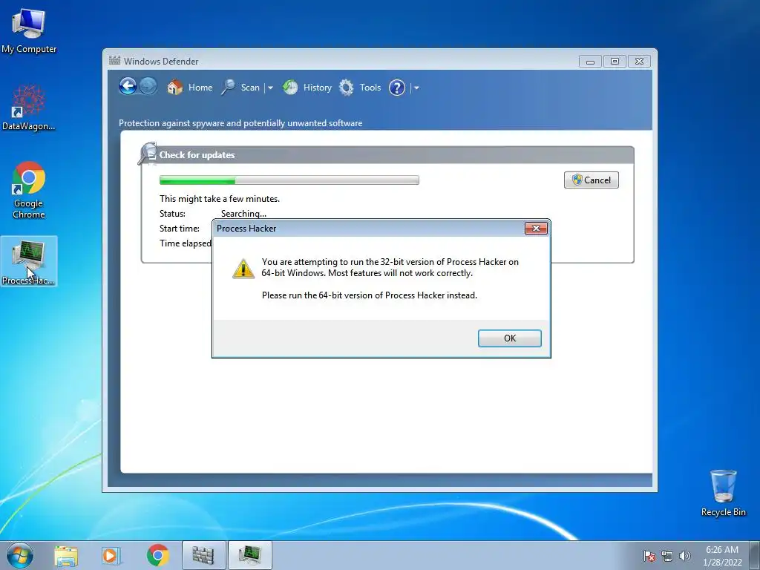Click the 'Searching...' status text
760x570 pixels.
243,214
